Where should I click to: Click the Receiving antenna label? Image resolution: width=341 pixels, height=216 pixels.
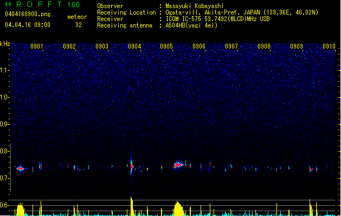click(x=125, y=25)
